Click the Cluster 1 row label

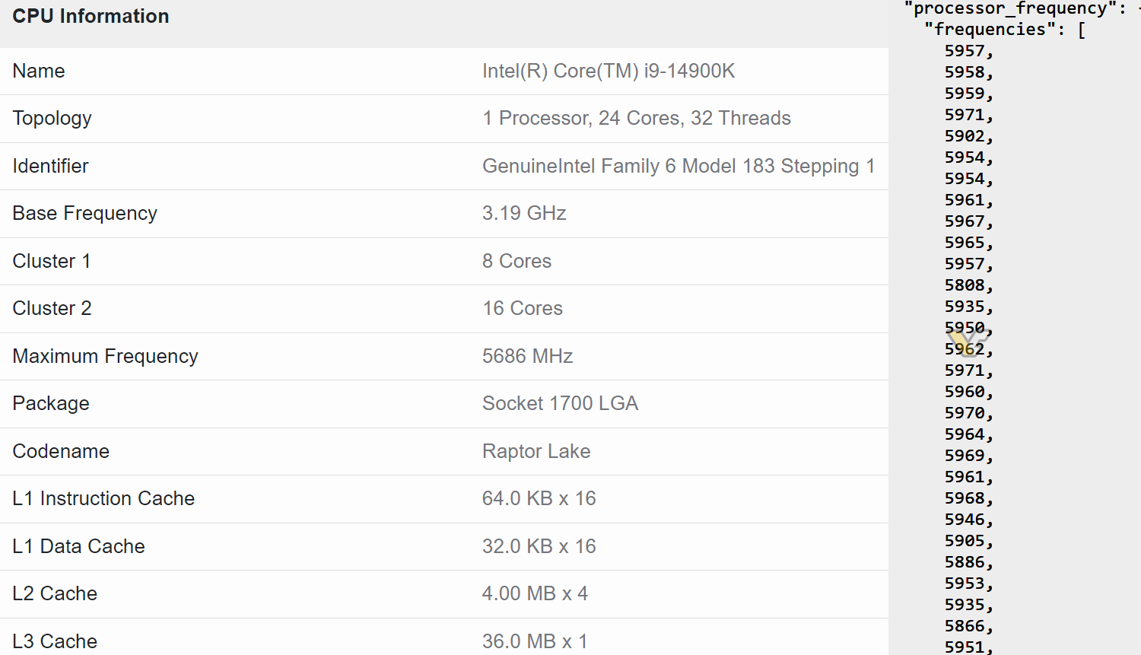(52, 261)
